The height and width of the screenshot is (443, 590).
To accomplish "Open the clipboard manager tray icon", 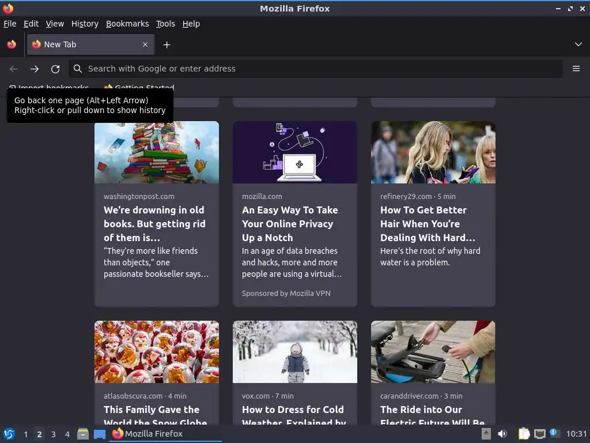I will (x=524, y=434).
